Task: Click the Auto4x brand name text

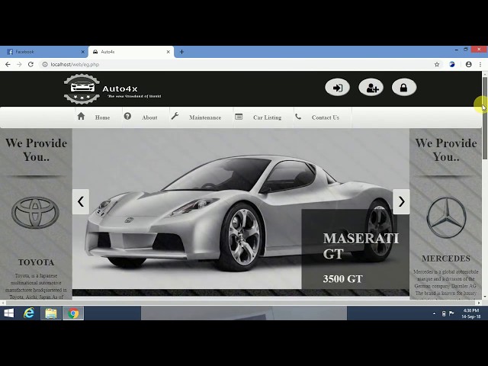Action: click(120, 89)
